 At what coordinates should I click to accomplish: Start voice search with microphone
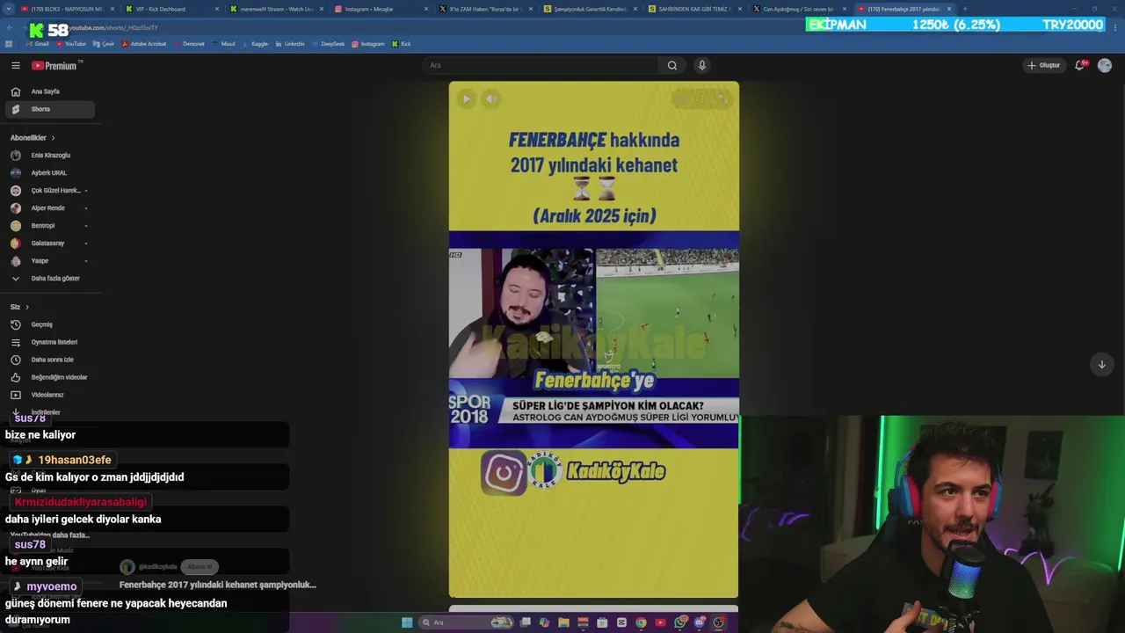[x=701, y=65]
